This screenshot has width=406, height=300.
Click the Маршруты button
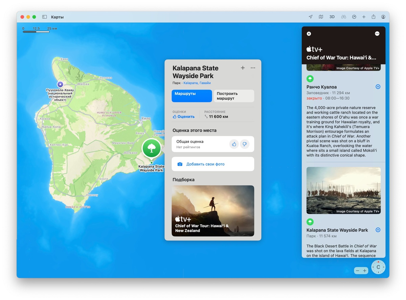point(192,96)
